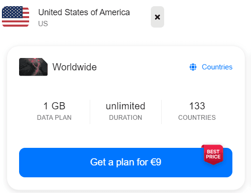Click the unlimited duration value

125,106
